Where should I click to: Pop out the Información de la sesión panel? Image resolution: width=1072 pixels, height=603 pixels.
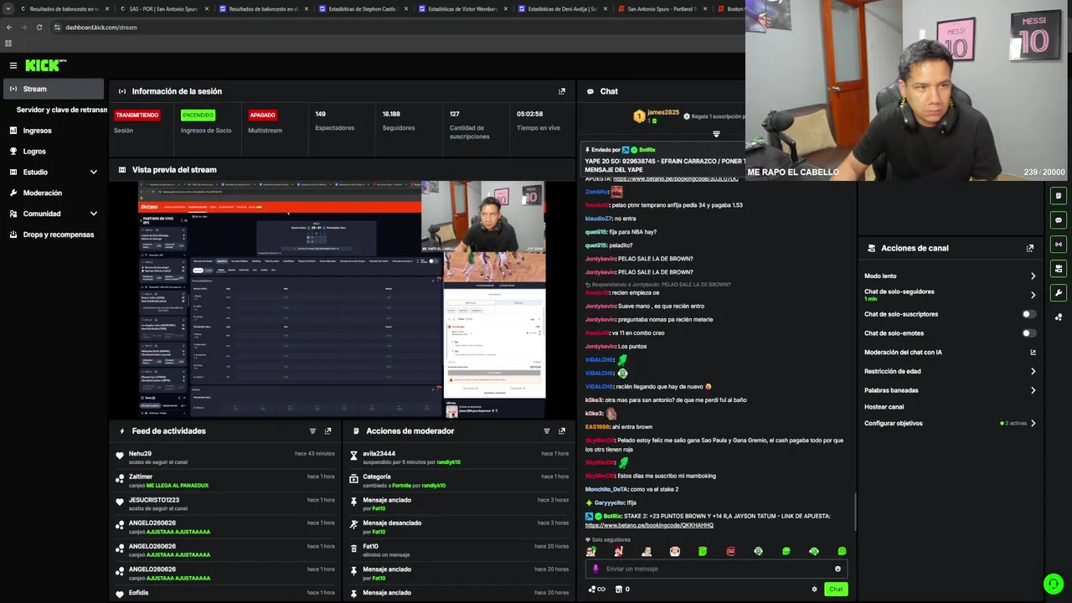click(562, 91)
